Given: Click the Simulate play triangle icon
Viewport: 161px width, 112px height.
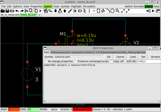Looking at the screenshot, I should tap(153, 11).
